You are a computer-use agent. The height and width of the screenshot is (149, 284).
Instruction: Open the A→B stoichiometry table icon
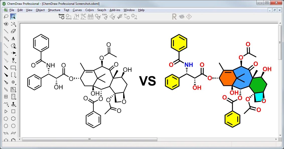[90, 17]
